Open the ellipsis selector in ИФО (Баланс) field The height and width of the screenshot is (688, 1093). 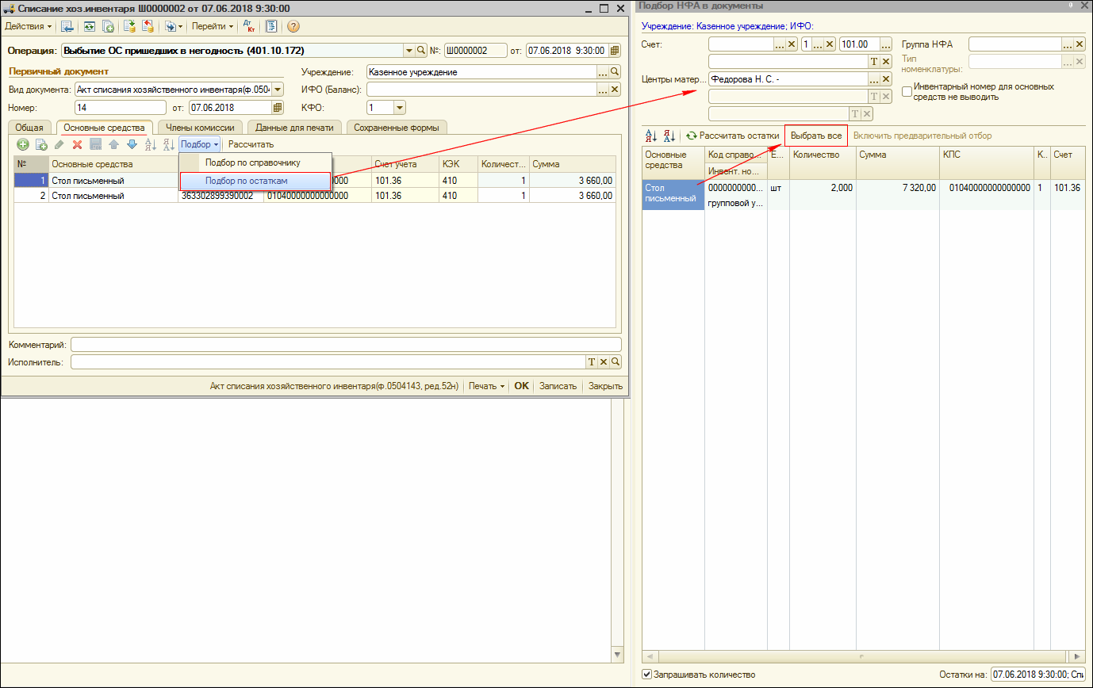tap(603, 90)
